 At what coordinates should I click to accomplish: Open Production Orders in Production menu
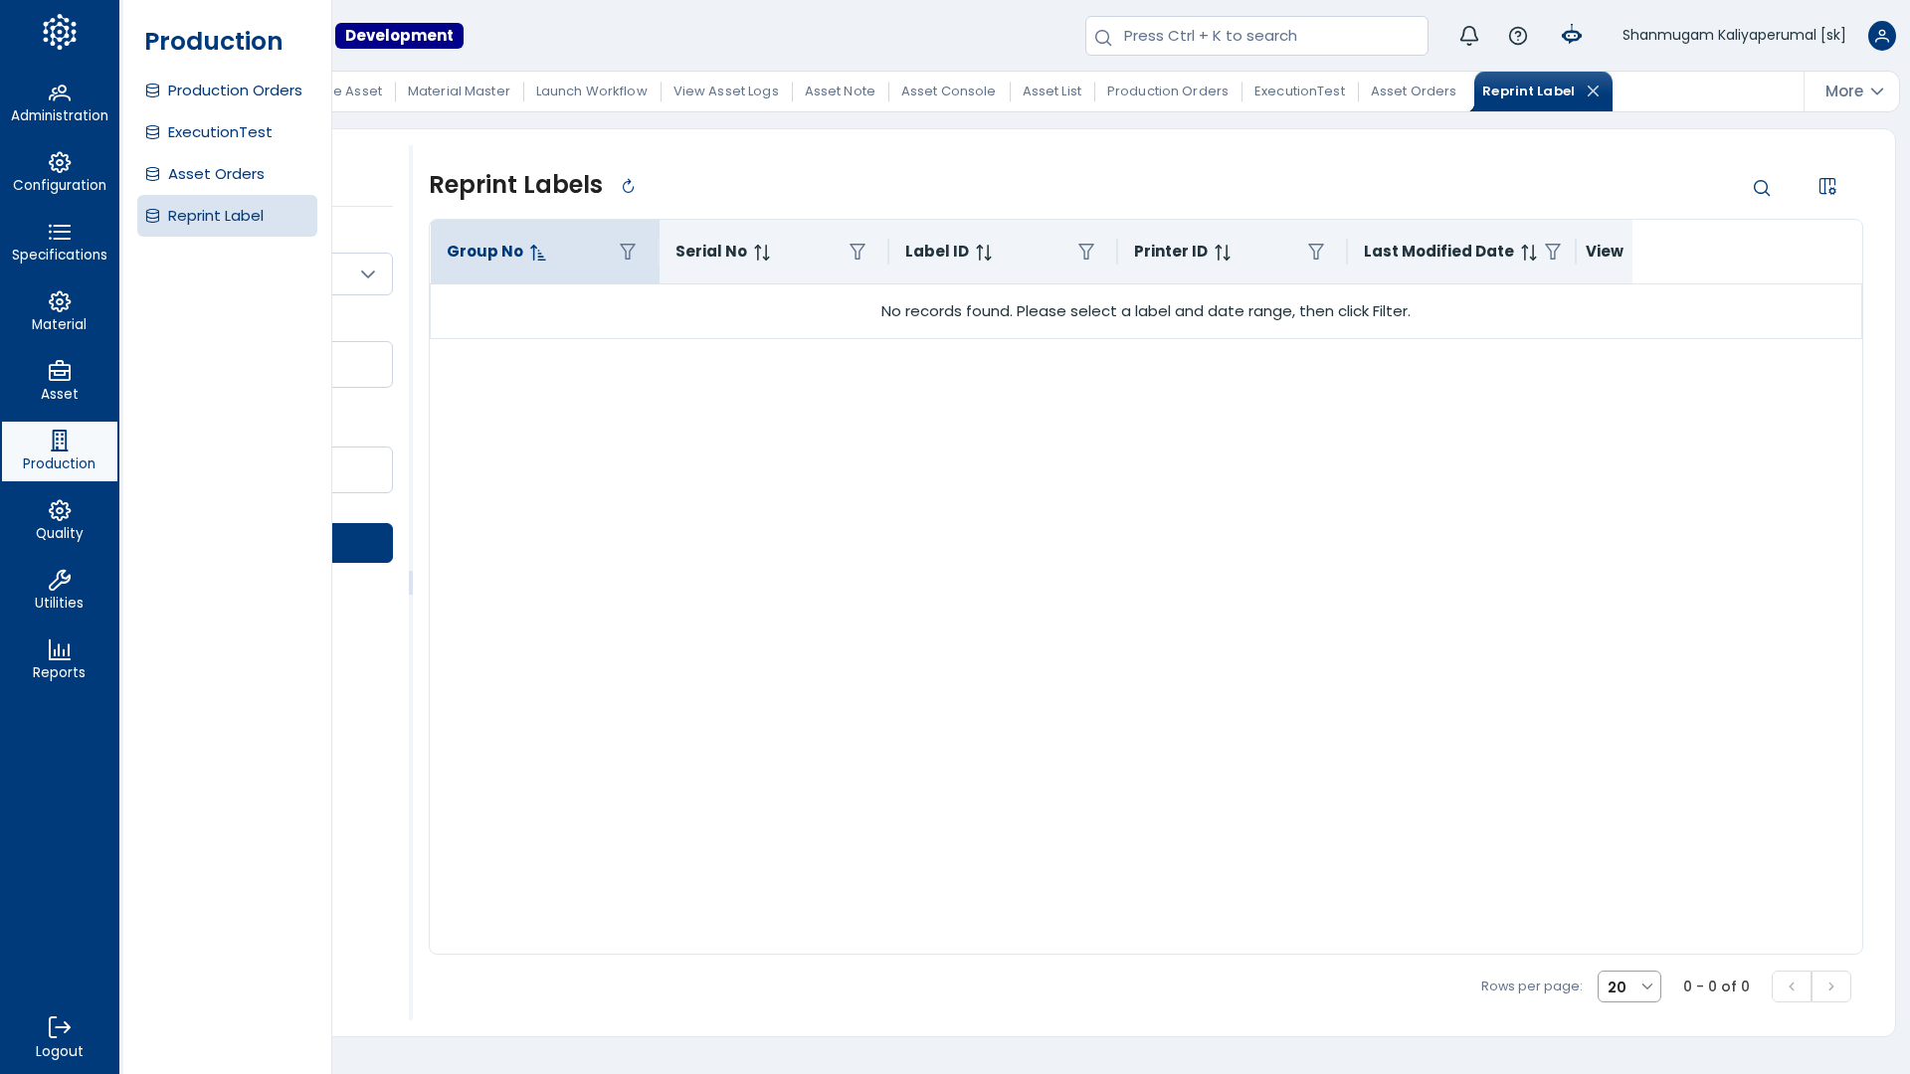pos(227,90)
